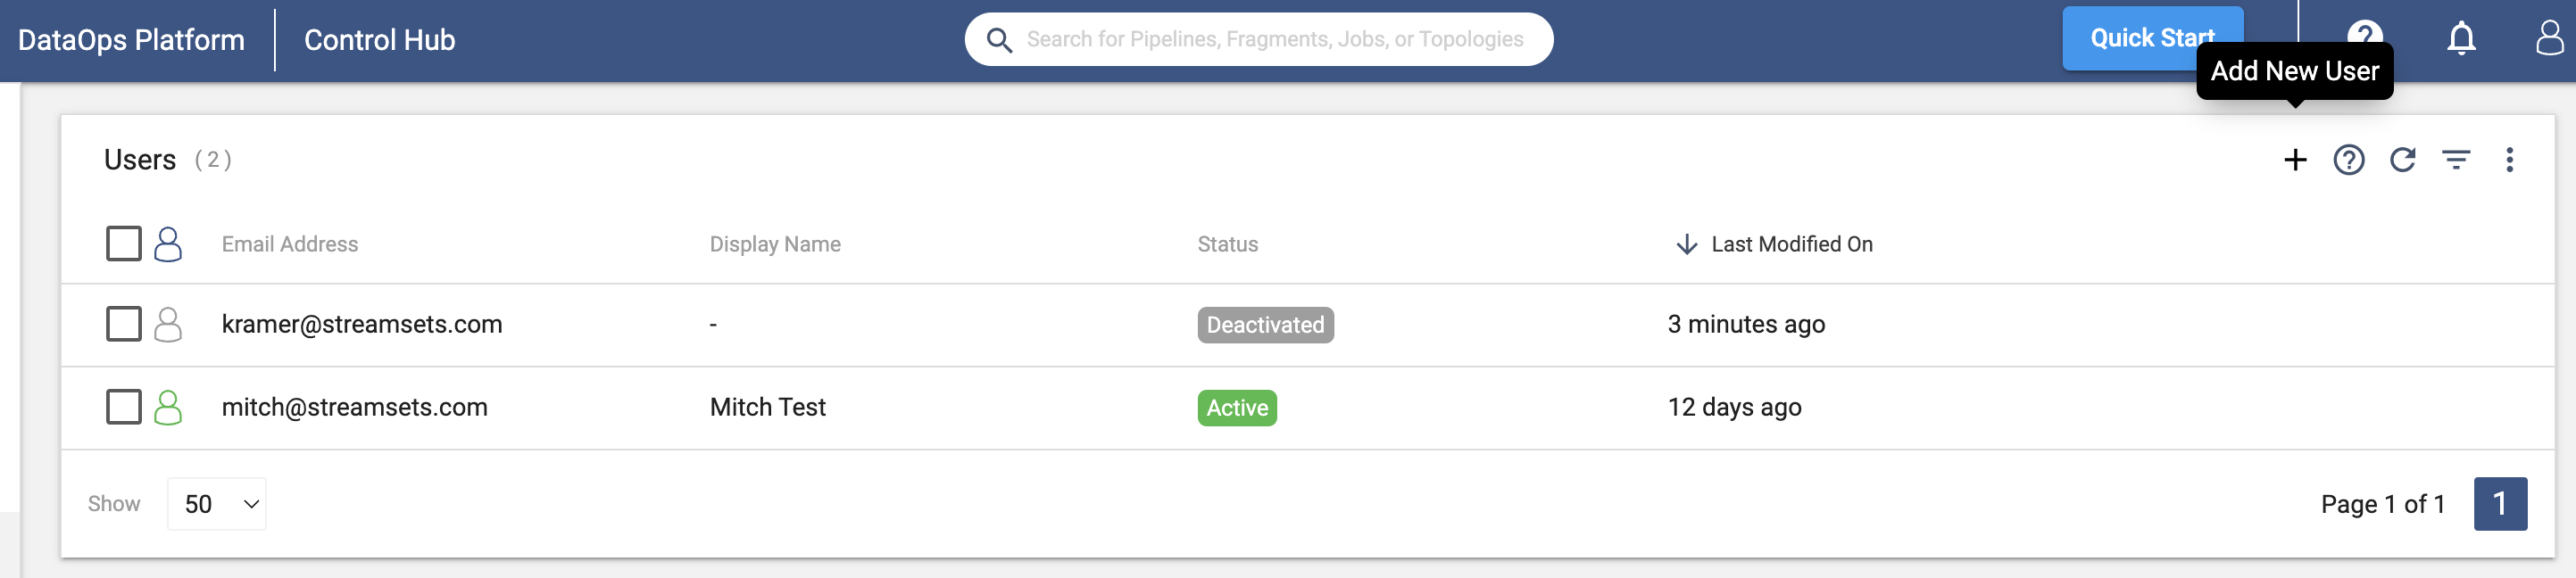Go to DataOps Platform home
2576x578 pixels.
click(131, 40)
